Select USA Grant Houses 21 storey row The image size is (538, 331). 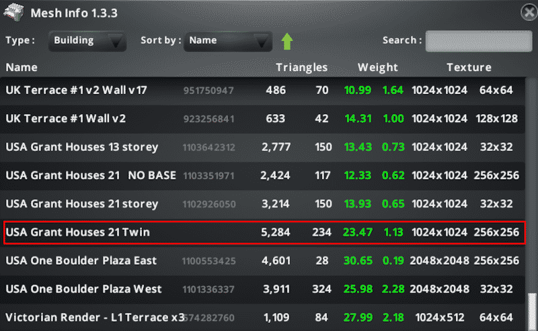pyautogui.click(x=262, y=204)
